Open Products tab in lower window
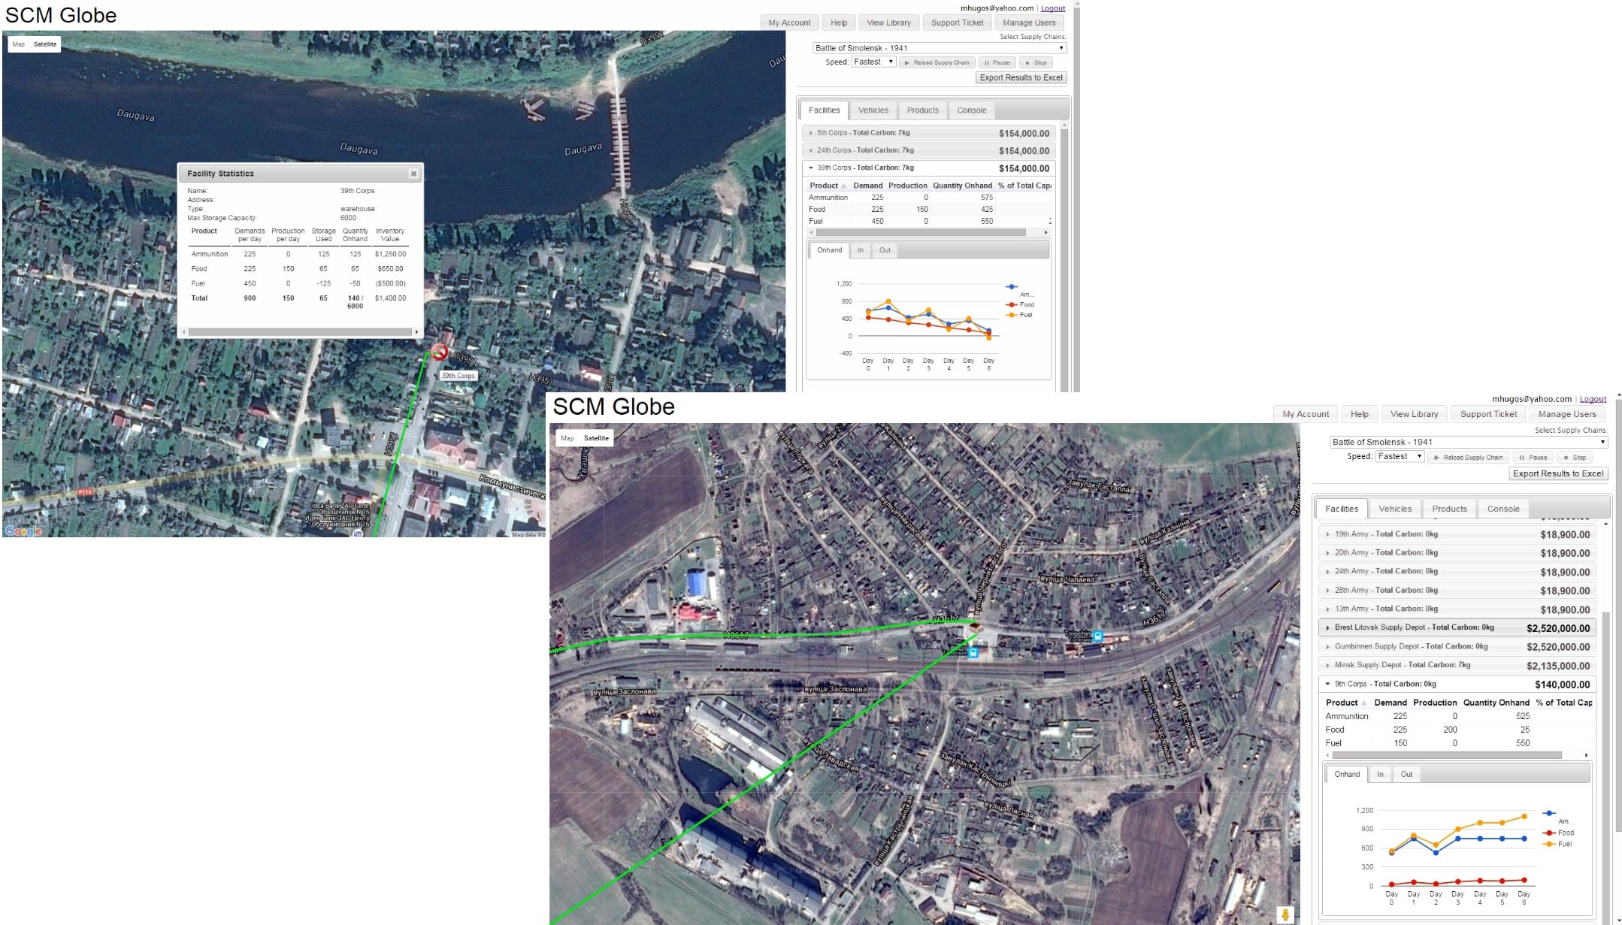Screen dimensions: 1622x925 (x=1449, y=509)
